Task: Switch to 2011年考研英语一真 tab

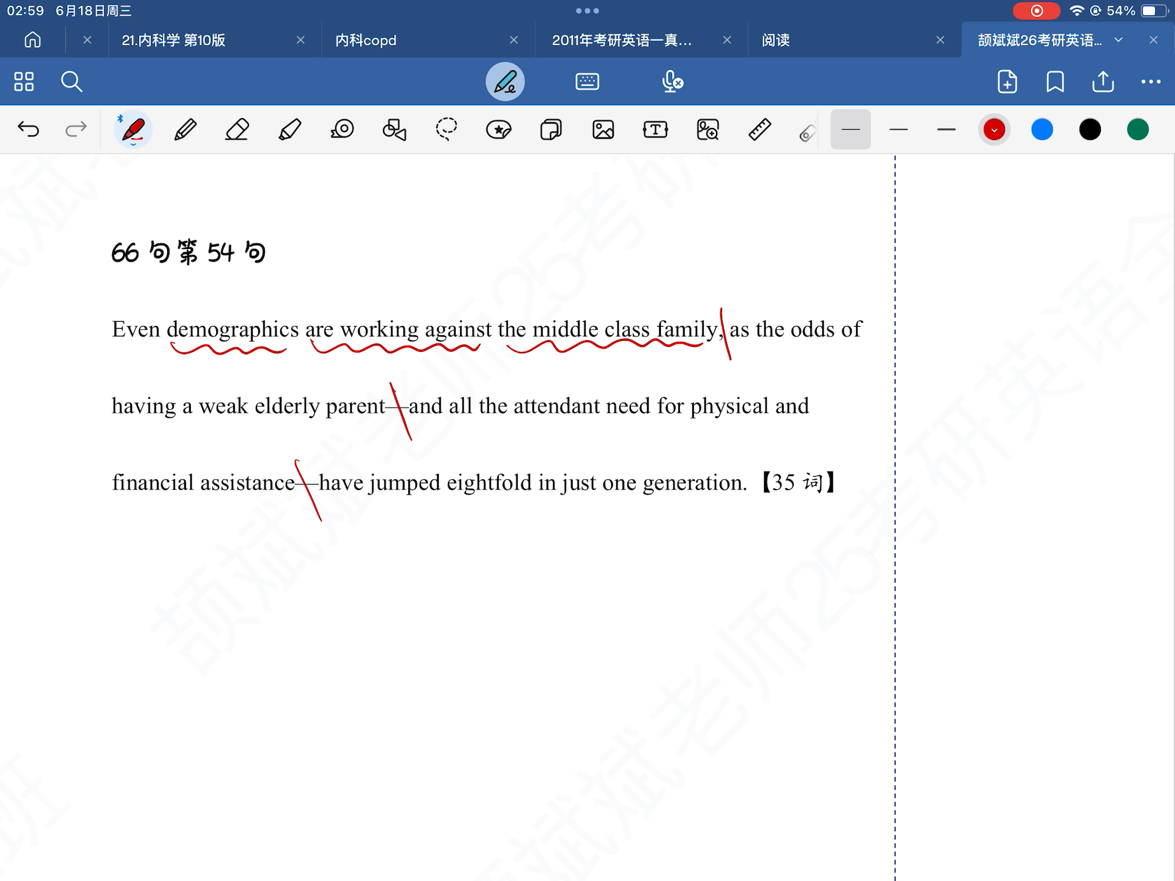Action: 622,40
